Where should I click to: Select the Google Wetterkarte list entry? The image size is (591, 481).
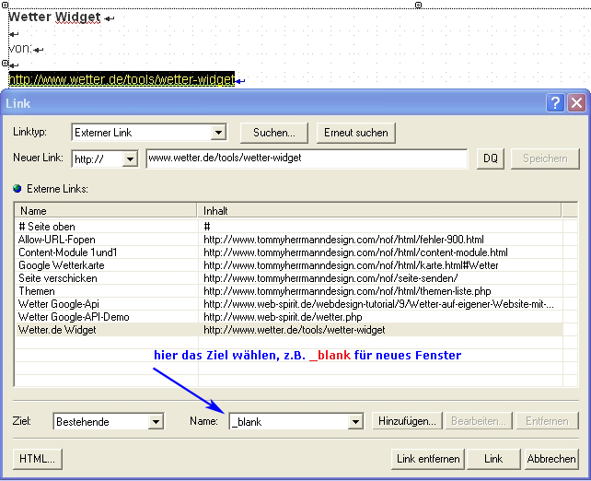click(x=62, y=265)
